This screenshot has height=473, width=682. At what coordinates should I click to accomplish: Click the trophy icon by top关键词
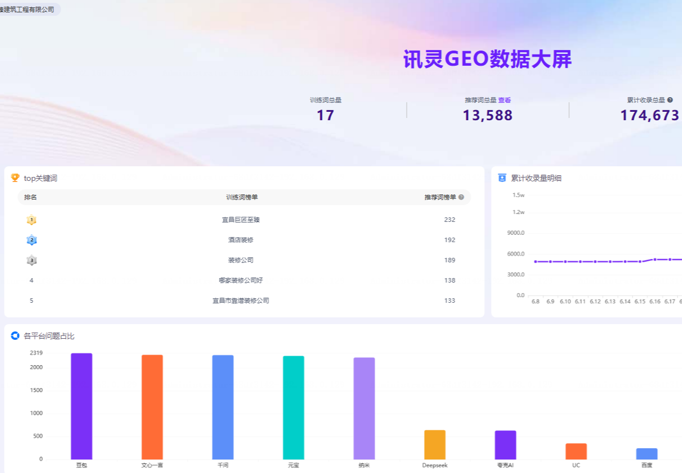(x=15, y=178)
